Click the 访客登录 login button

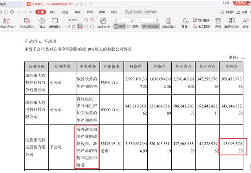[241, 3]
